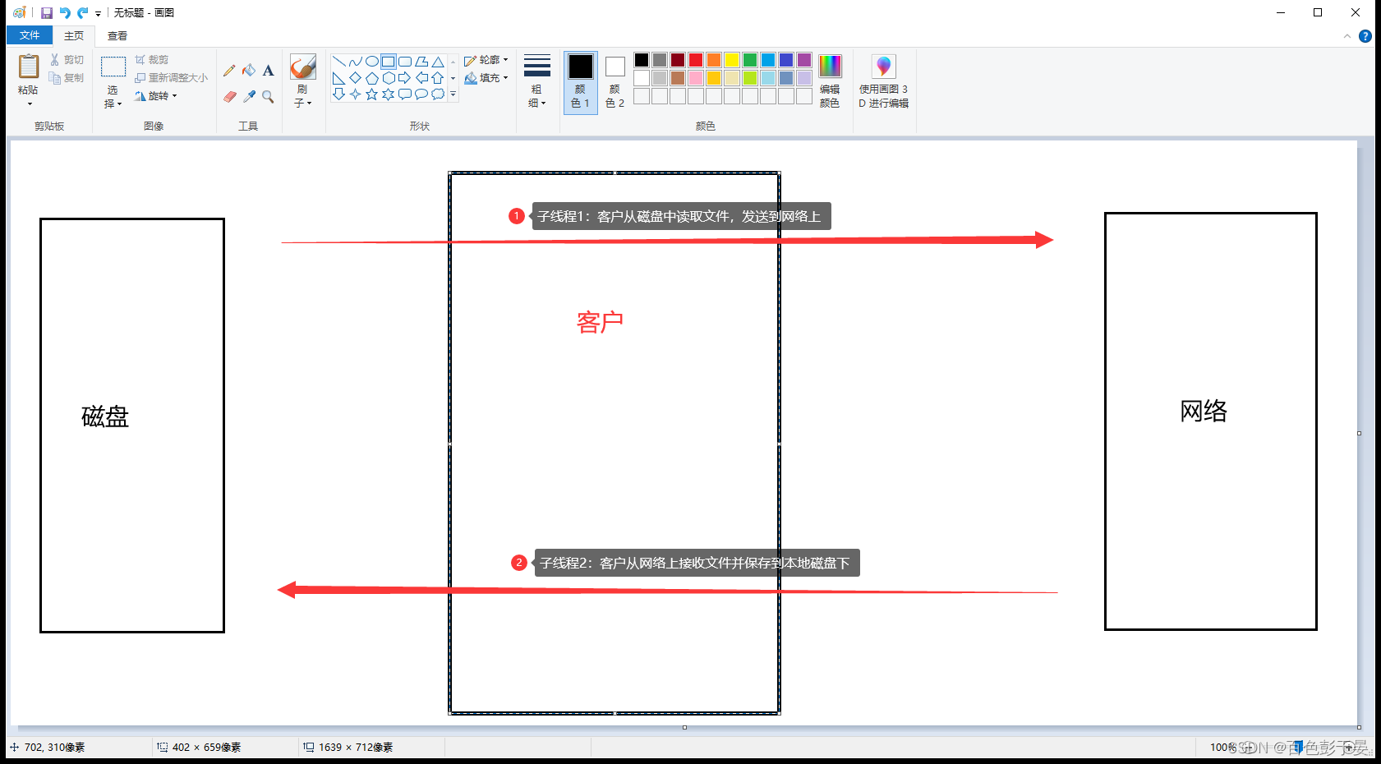This screenshot has height=764, width=1381.
Task: Choose the Rectangle shape
Action: 388,62
